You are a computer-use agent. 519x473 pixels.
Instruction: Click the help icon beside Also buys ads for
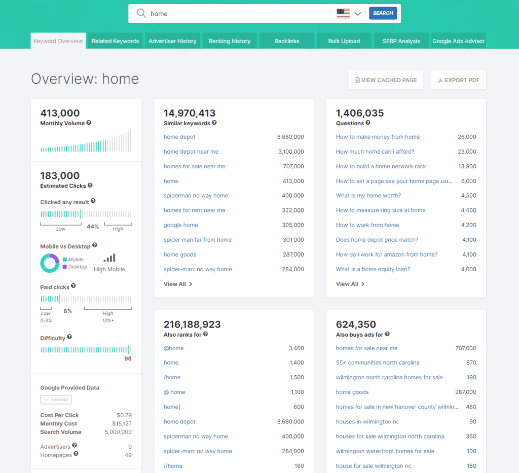pos(387,335)
